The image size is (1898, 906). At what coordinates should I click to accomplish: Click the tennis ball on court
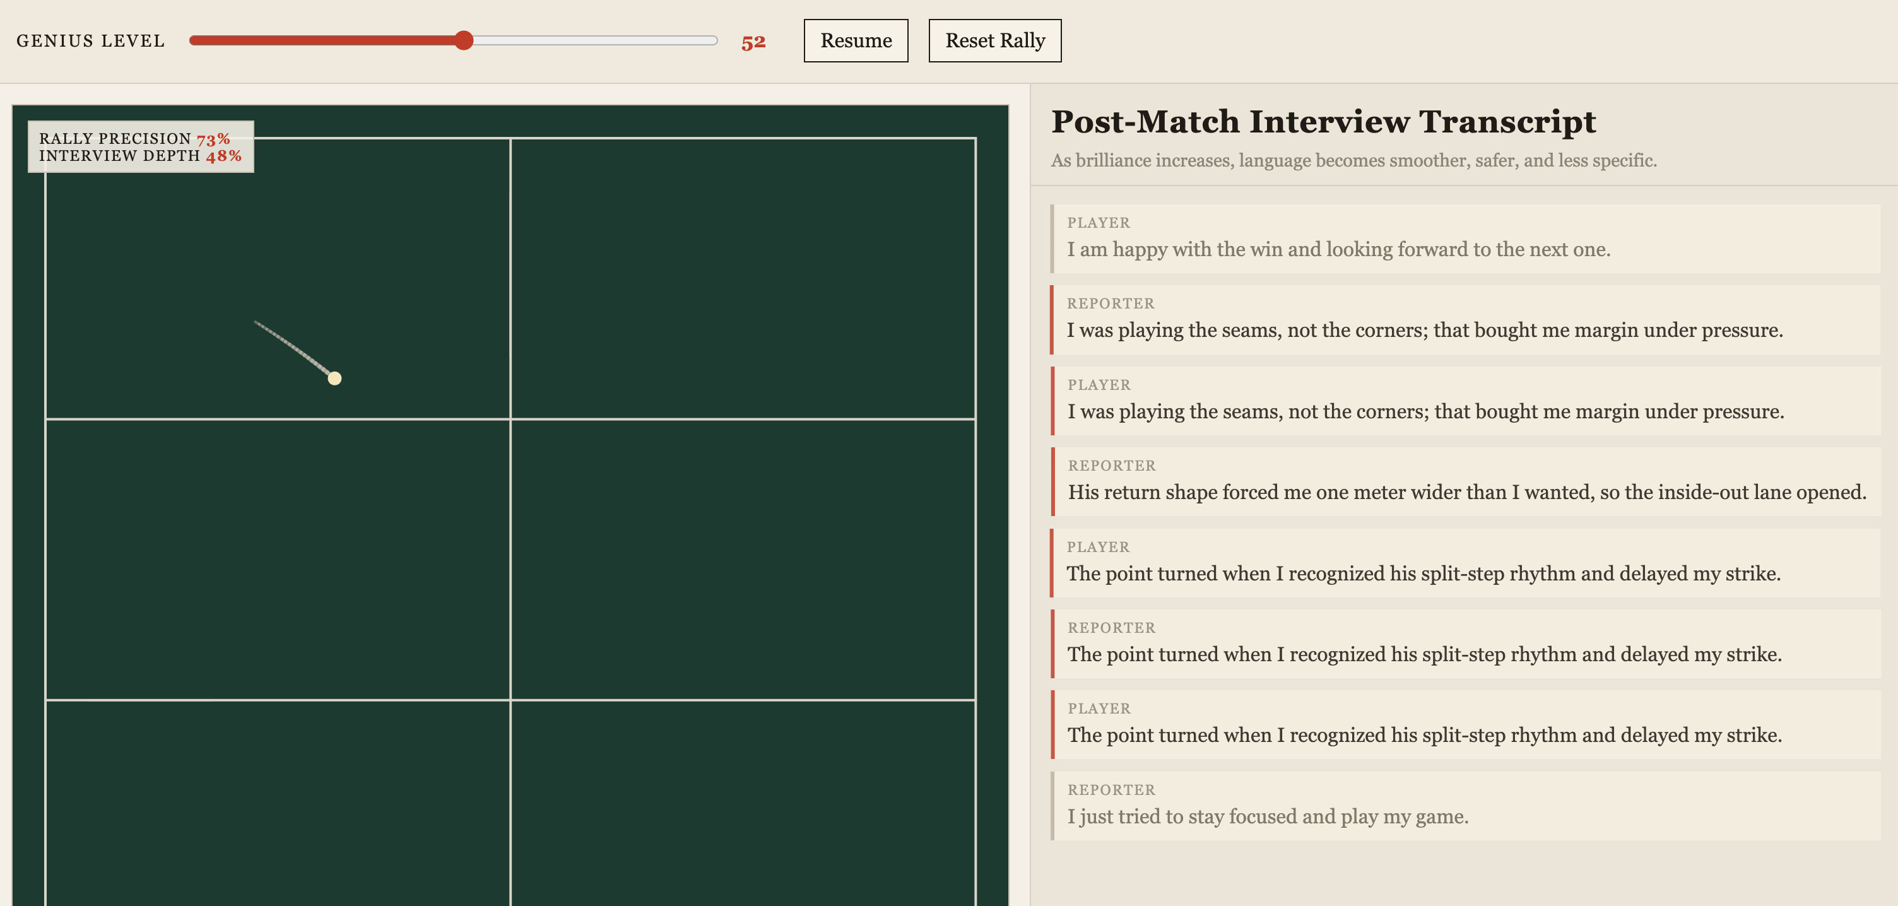point(334,378)
